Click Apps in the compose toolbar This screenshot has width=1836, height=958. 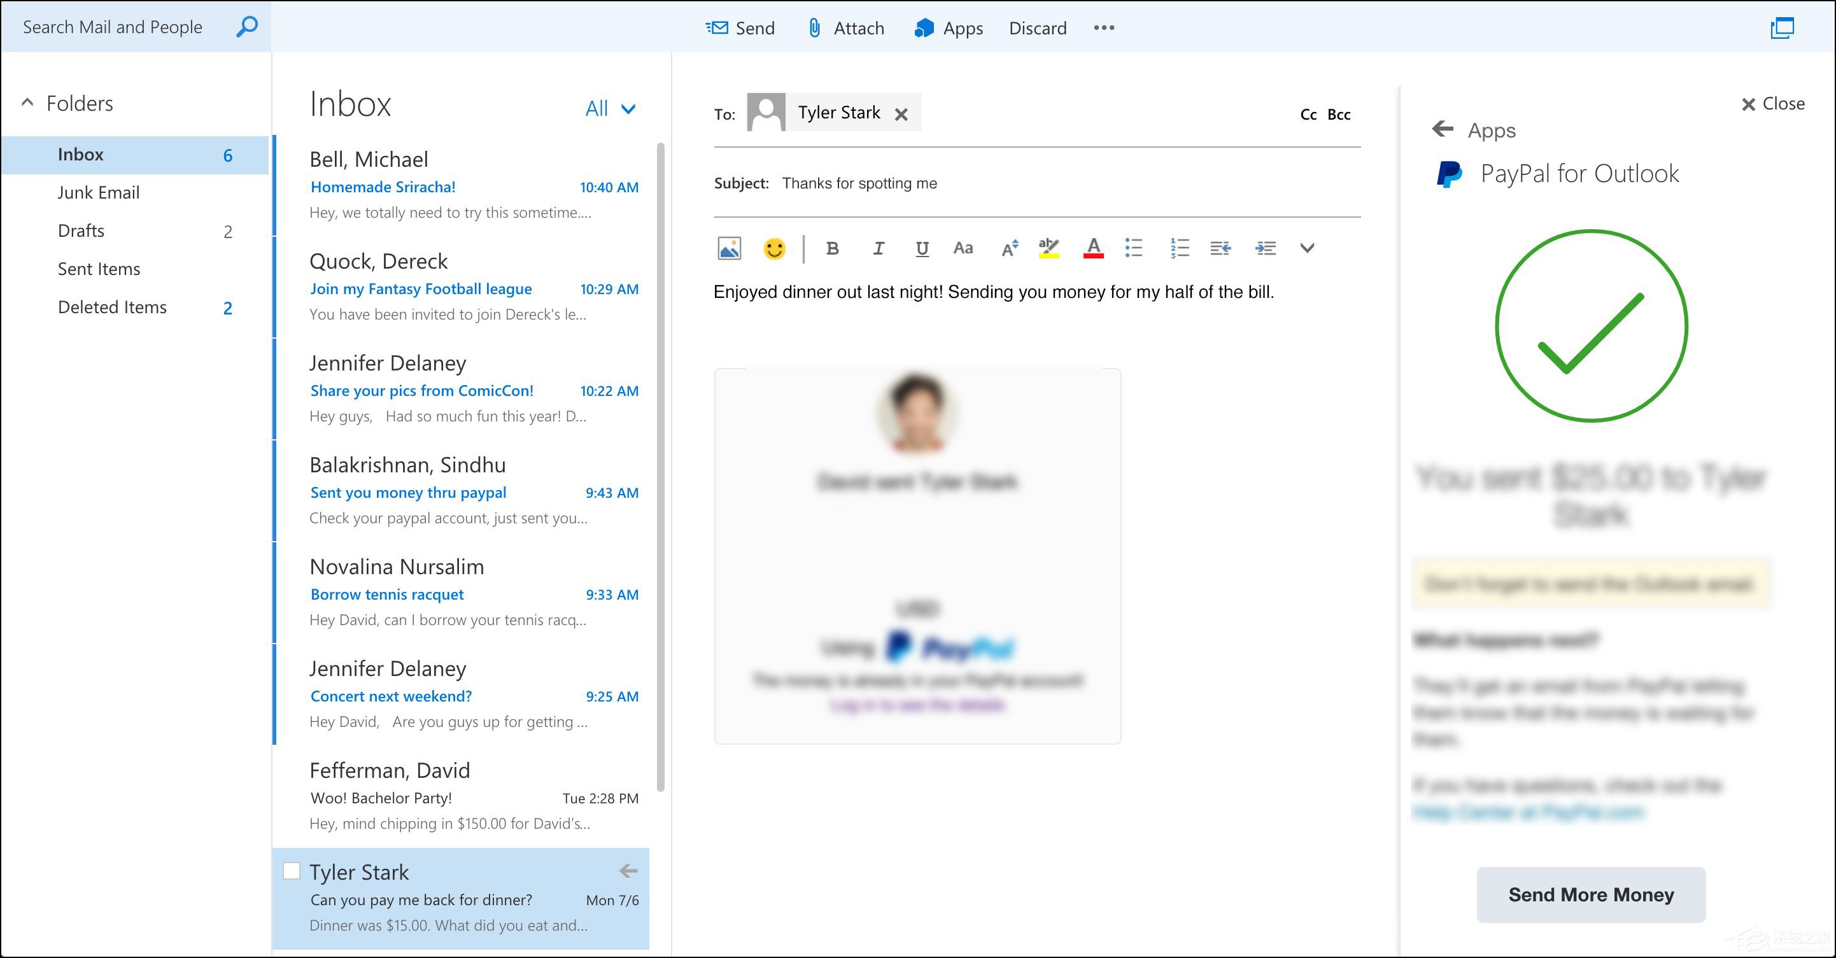(x=949, y=28)
